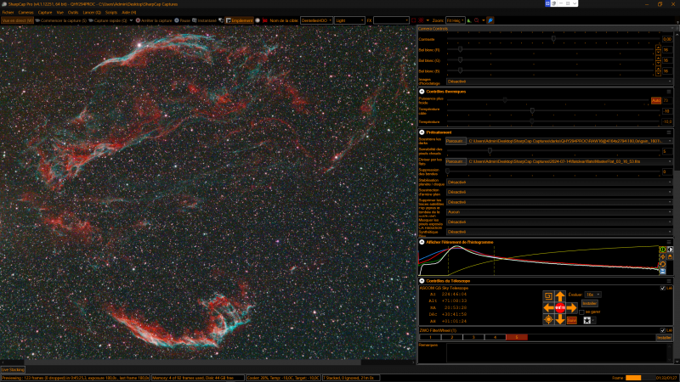Image resolution: width=680 pixels, height=382 pixels.
Task: Select filter wheel position 2
Action: pyautogui.click(x=452, y=337)
